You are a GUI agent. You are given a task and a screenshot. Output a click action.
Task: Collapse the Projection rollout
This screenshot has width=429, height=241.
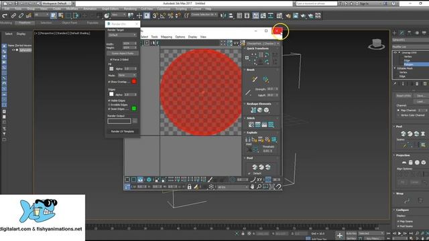[394, 155]
